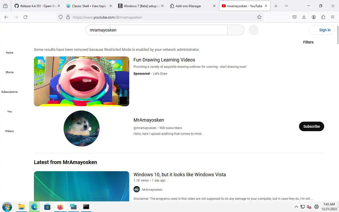Viewport: 339px width, 212px height.
Task: Open MrAmayosken doge channel avatar
Action: (x=82, y=129)
